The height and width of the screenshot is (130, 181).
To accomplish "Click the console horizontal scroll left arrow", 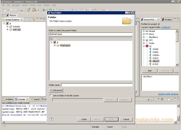I will pyautogui.click(x=4, y=122).
